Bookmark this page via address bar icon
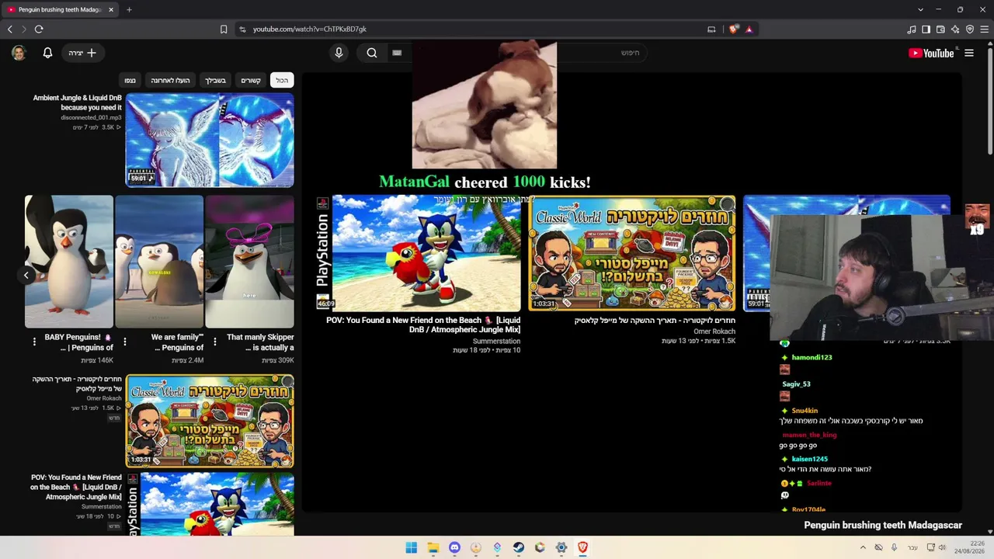The image size is (994, 559). 224,30
